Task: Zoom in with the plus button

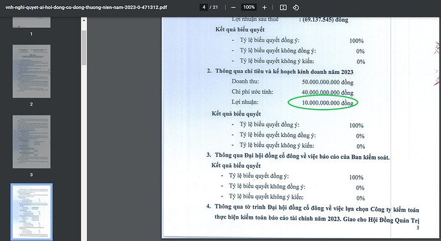Action: coord(265,8)
